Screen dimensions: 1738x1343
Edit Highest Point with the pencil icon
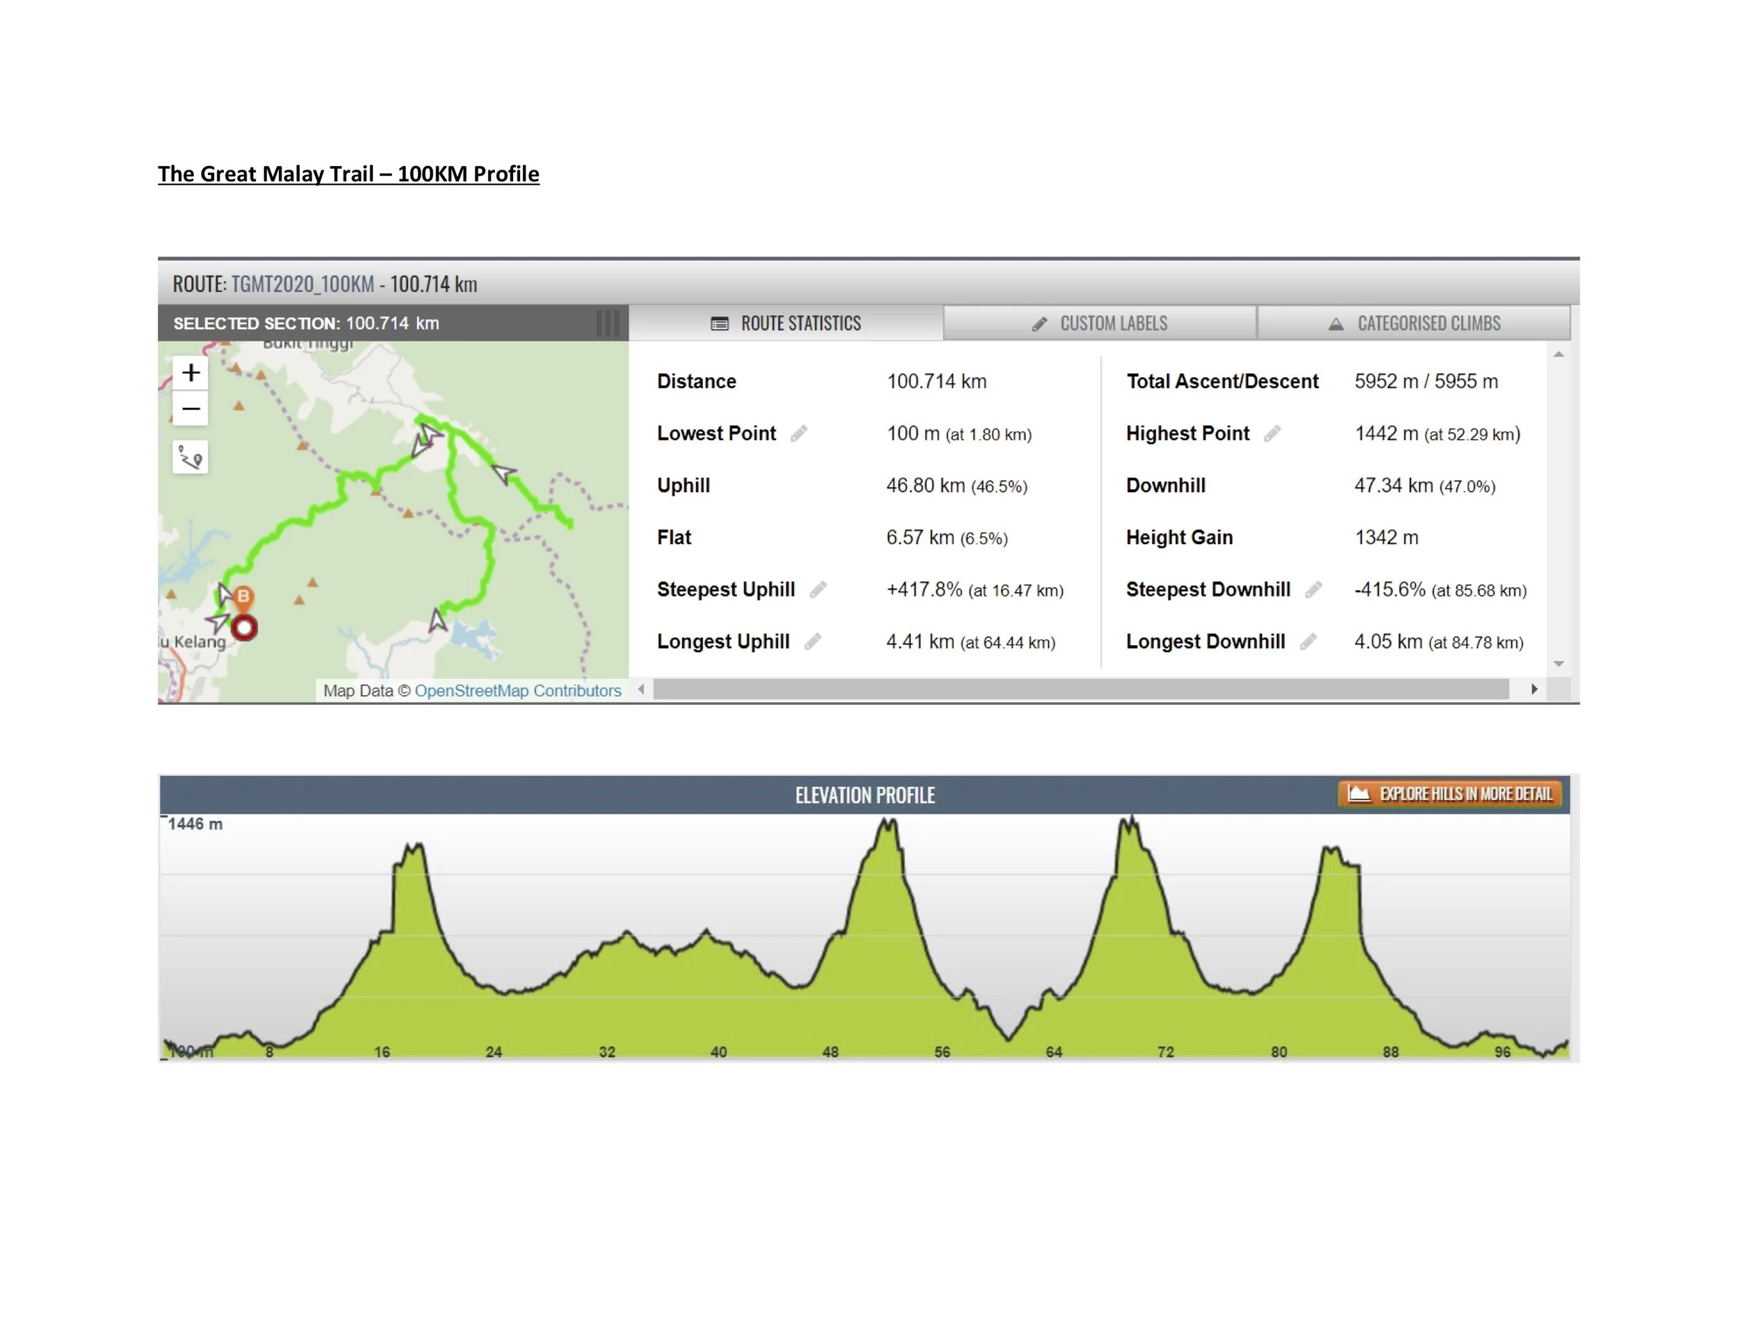[1272, 434]
